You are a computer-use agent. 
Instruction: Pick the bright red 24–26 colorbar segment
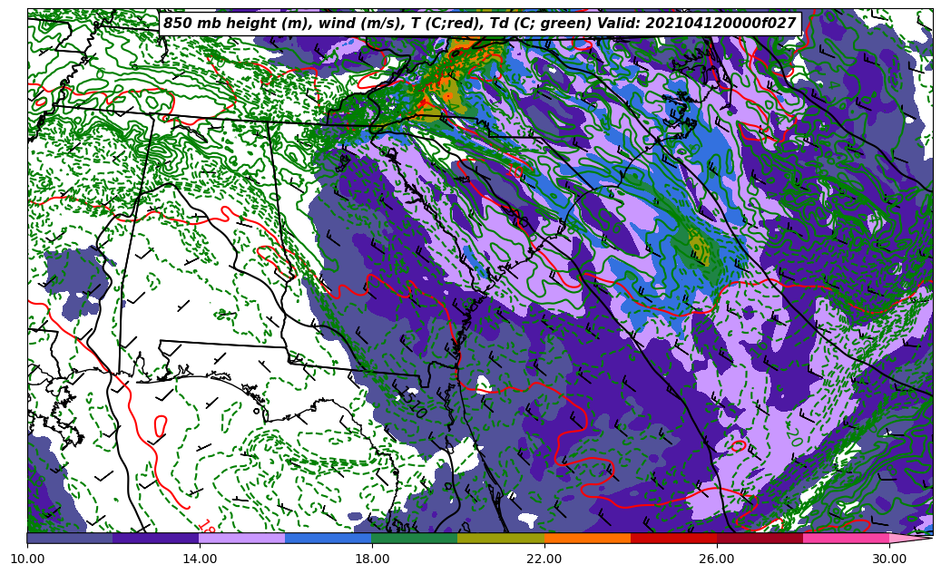pyautogui.click(x=673, y=538)
